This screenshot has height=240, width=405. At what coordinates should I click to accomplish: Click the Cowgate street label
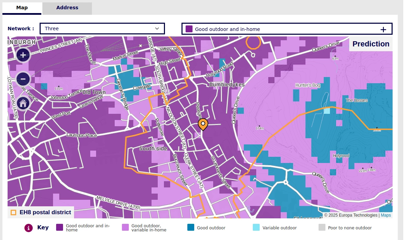(x=142, y=87)
